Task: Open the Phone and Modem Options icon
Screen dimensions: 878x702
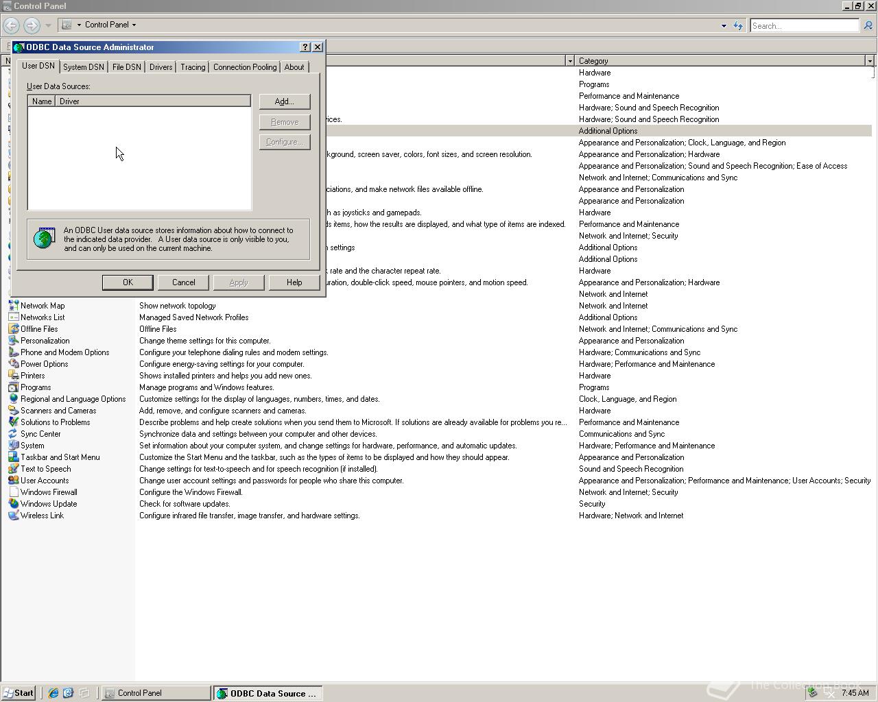Action: click(13, 352)
